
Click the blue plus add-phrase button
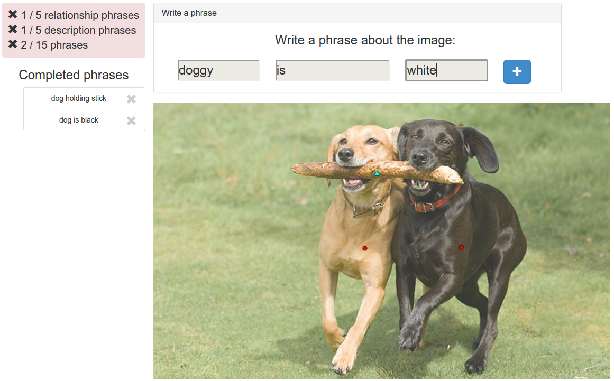click(517, 71)
